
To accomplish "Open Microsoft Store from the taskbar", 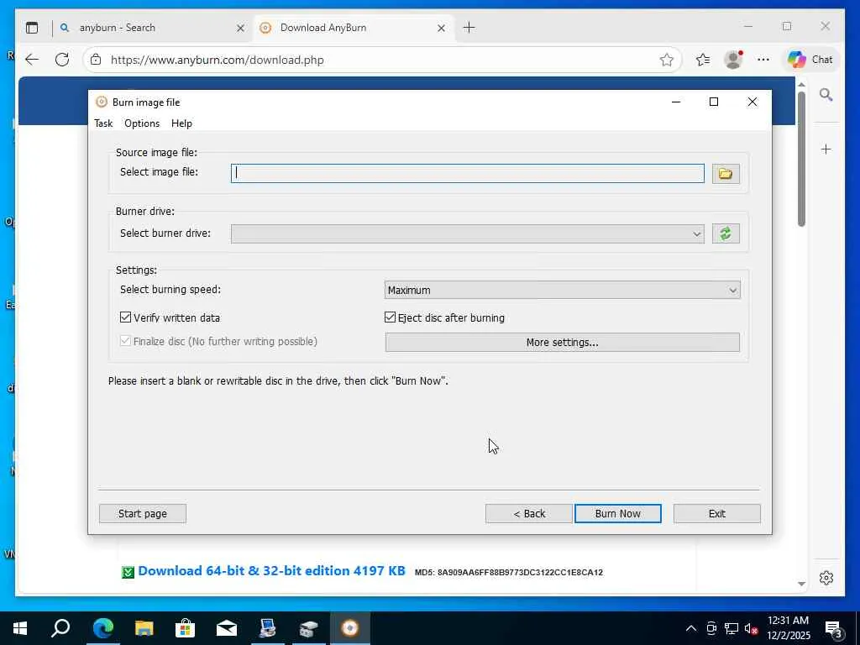I will [185, 628].
